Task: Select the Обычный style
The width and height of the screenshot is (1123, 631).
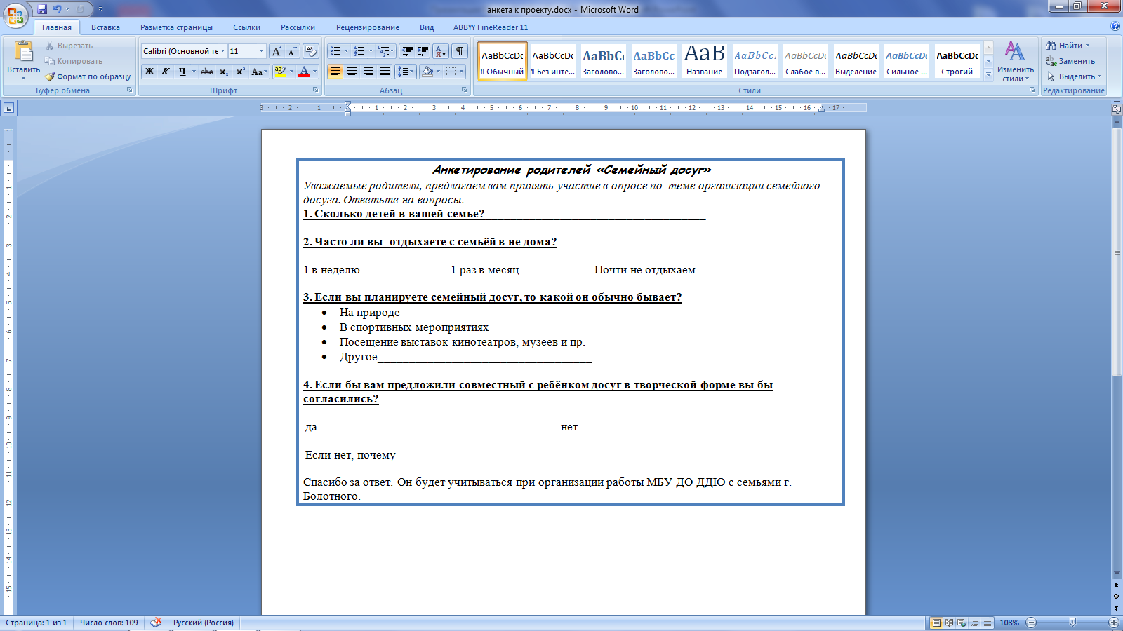Action: pos(503,62)
